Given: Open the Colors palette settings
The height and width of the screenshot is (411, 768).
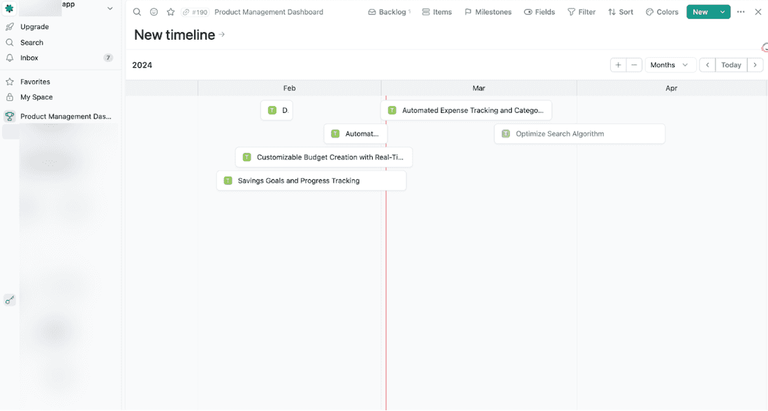Looking at the screenshot, I should click(x=662, y=12).
